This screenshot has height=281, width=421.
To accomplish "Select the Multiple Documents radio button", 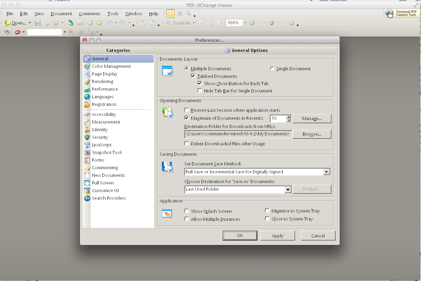I will 187,69.
